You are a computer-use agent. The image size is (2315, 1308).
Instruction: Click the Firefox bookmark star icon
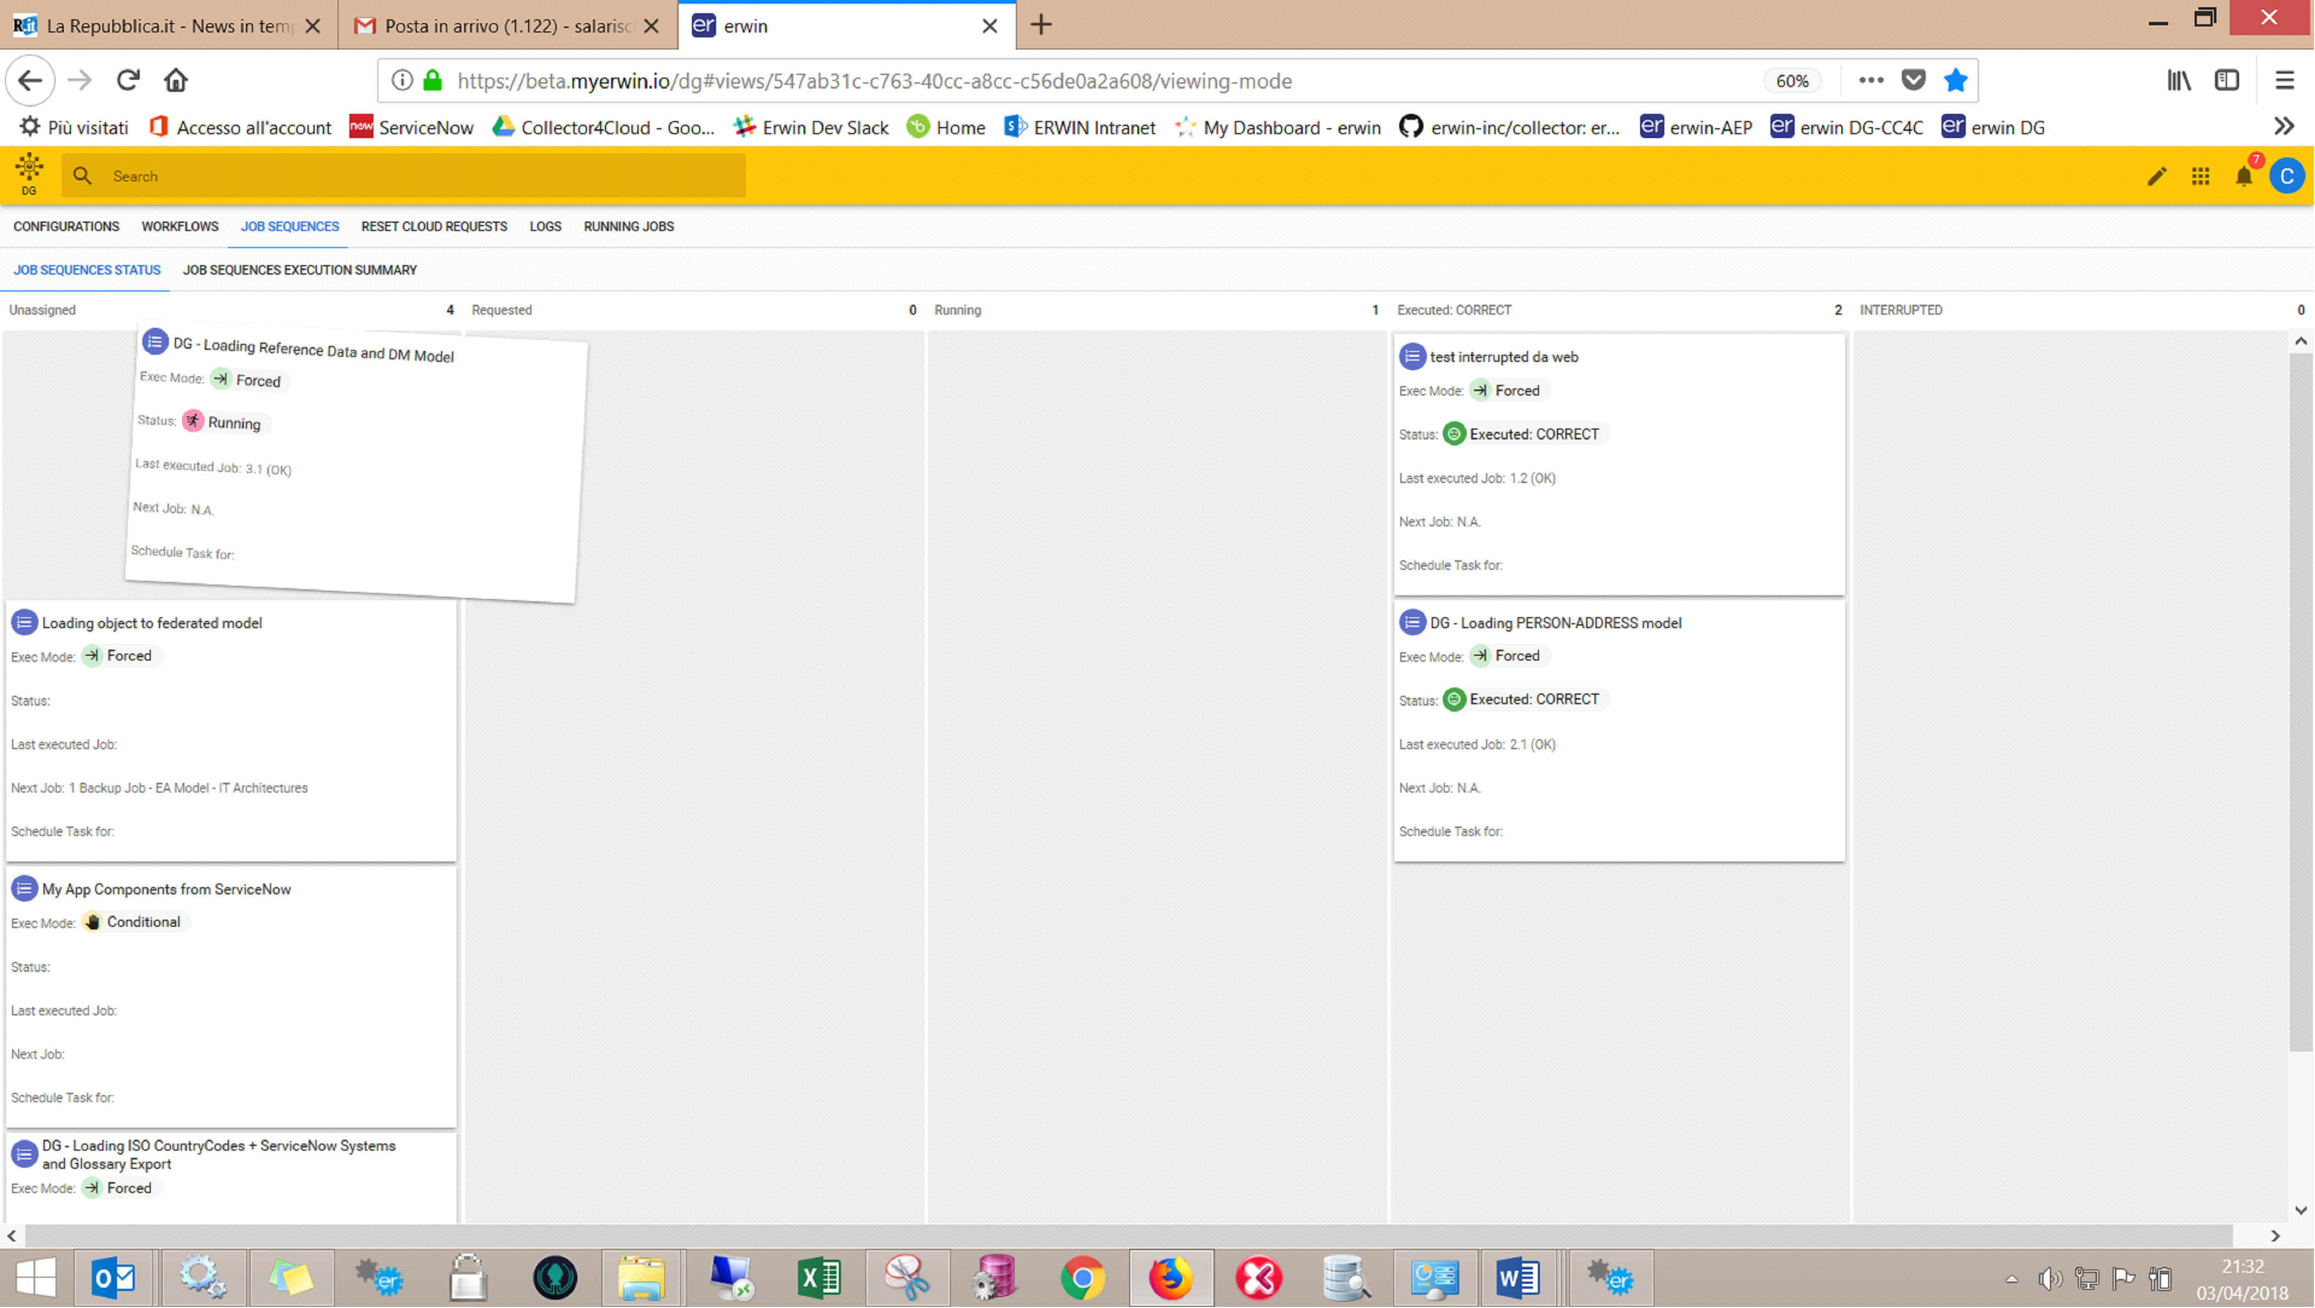(1955, 81)
